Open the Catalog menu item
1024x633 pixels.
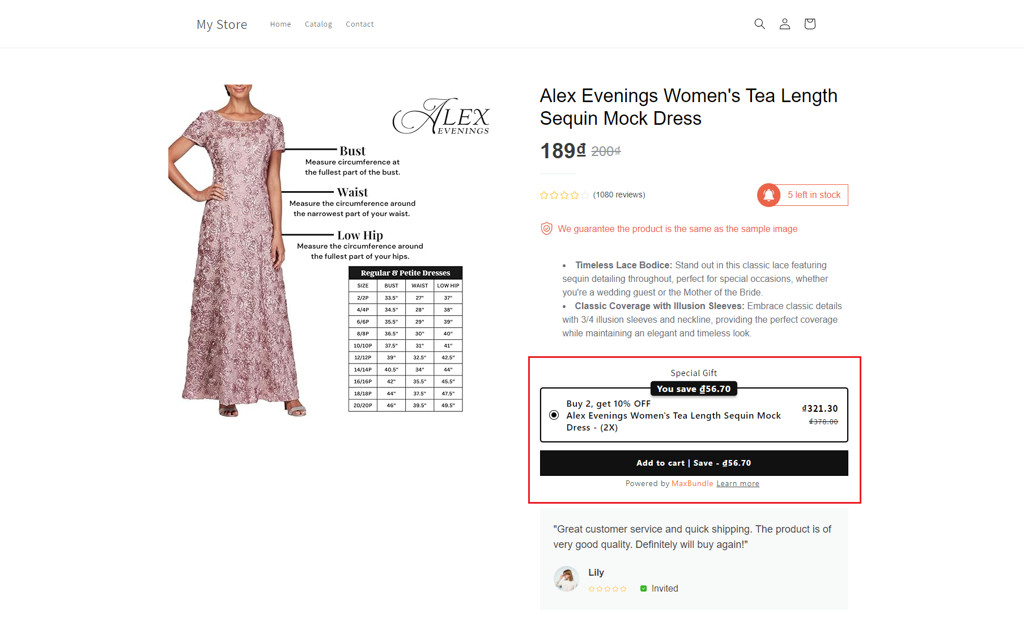pos(318,24)
